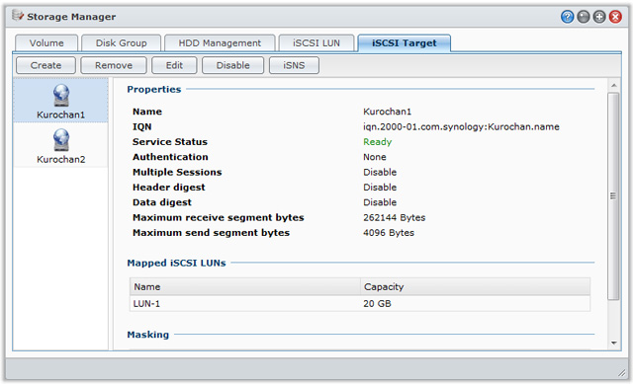Click the Storage Manager title icon
The width and height of the screenshot is (633, 384).
coord(18,16)
